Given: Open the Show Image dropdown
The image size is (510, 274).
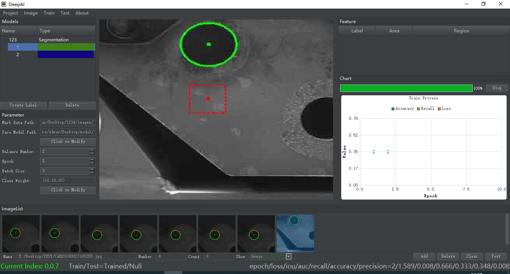Looking at the screenshot, I should pos(288,257).
